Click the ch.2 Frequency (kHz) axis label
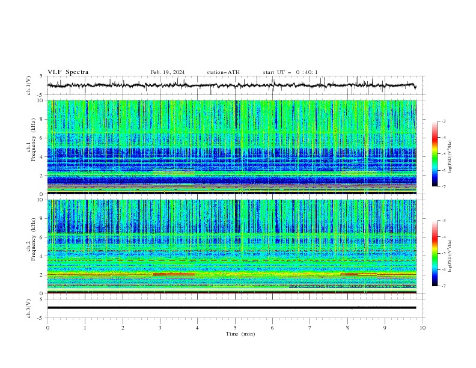Viewport: 476px width, 368px height. (x=31, y=240)
